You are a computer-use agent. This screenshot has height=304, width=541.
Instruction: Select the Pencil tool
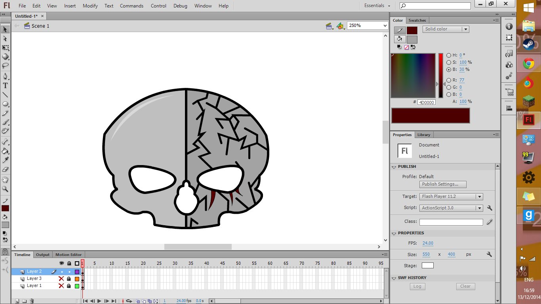(x=5, y=113)
